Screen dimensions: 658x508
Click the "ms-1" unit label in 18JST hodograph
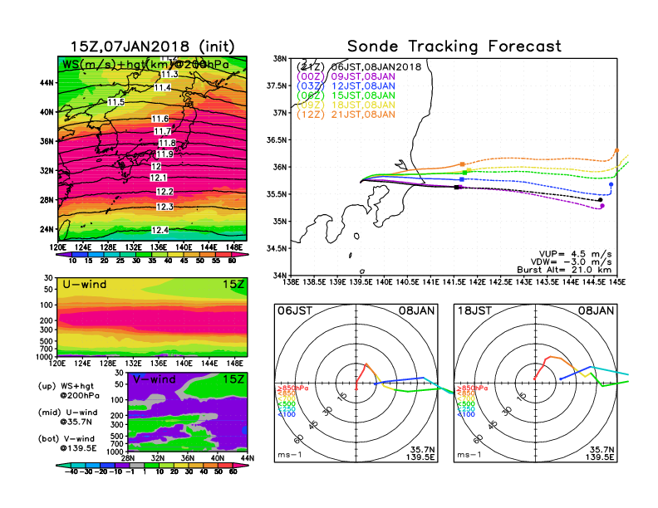[x=469, y=455]
